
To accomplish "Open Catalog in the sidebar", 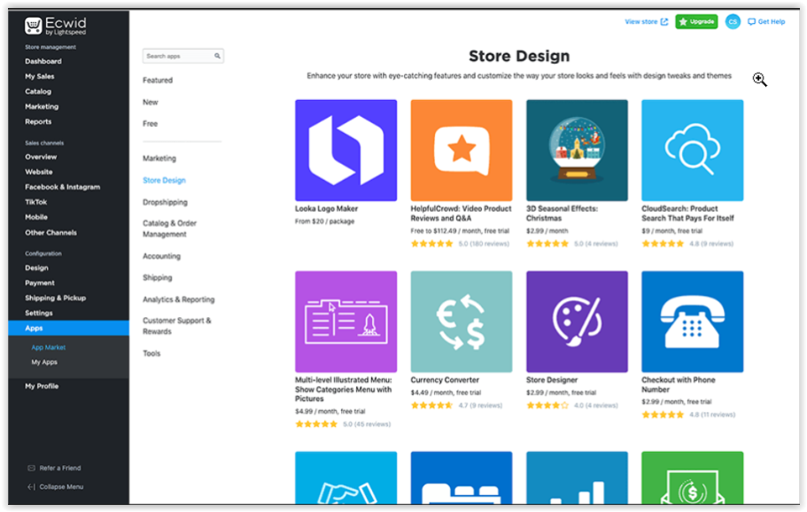I will [x=38, y=91].
